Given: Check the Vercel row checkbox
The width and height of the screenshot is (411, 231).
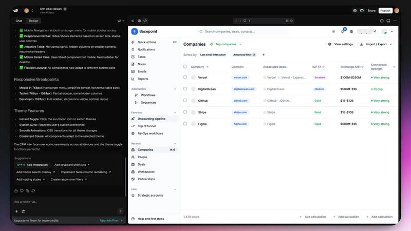Looking at the screenshot, I should pos(185,78).
